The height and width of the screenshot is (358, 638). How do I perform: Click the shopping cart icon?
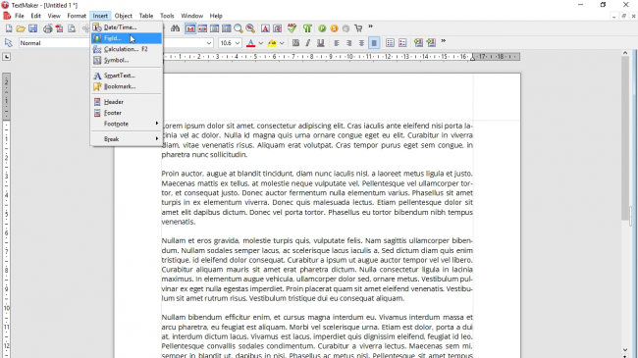pyautogui.click(x=358, y=28)
